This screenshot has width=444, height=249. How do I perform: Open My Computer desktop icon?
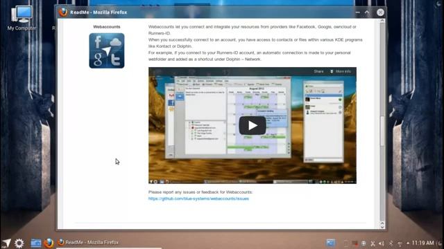[22, 18]
